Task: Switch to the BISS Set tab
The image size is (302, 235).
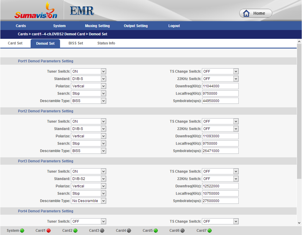Action: pos(76,43)
